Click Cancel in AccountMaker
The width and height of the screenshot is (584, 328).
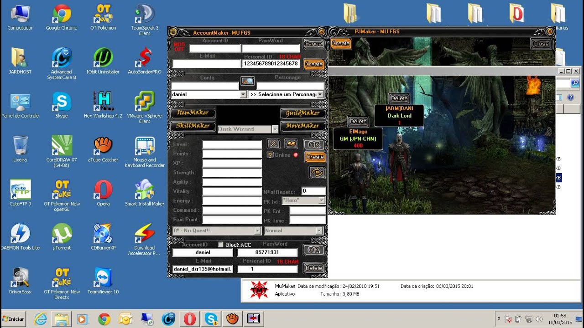313,44
